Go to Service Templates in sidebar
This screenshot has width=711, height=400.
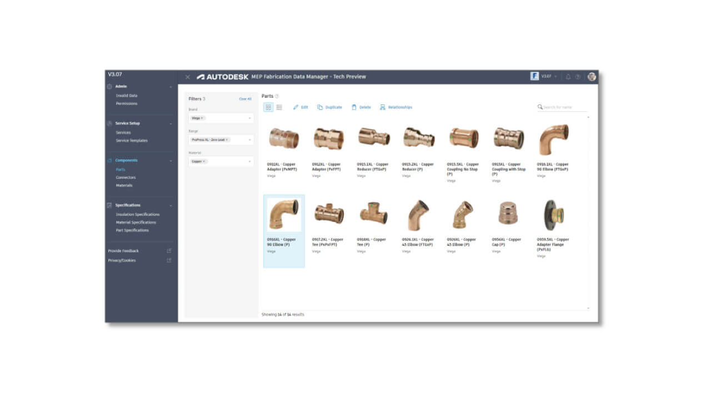(132, 141)
